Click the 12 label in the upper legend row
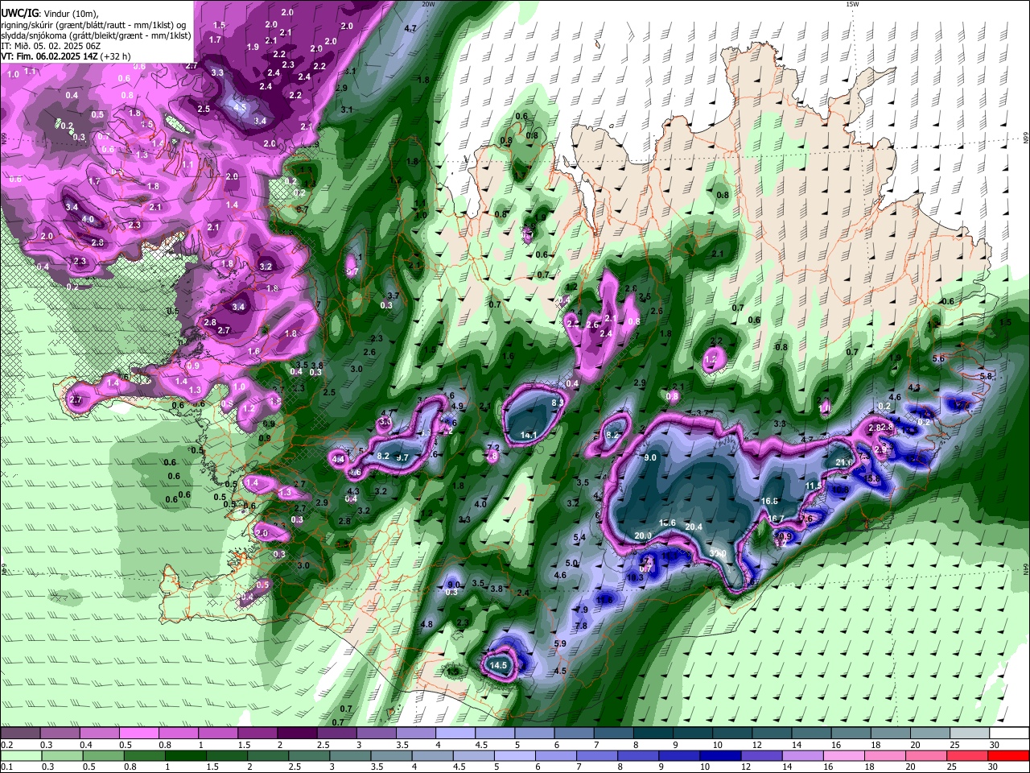 (757, 745)
